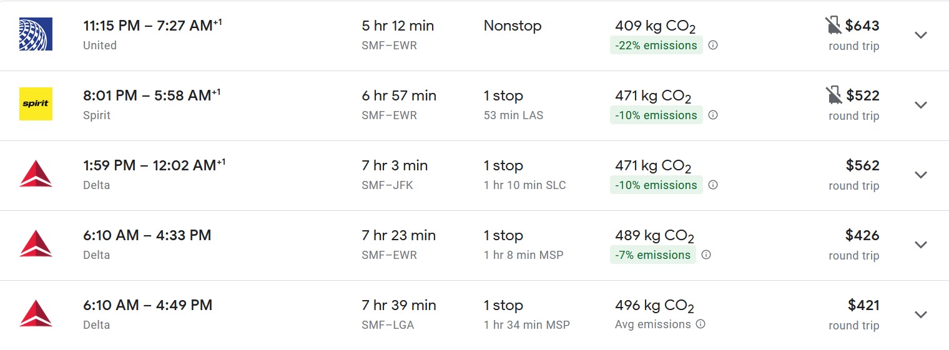Click the Spirit airline logo
The image size is (949, 350).
[x=36, y=104]
